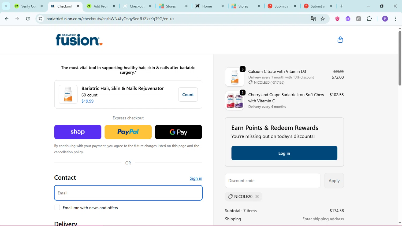Close the Verify Code tab
The image size is (402, 226).
click(42, 6)
